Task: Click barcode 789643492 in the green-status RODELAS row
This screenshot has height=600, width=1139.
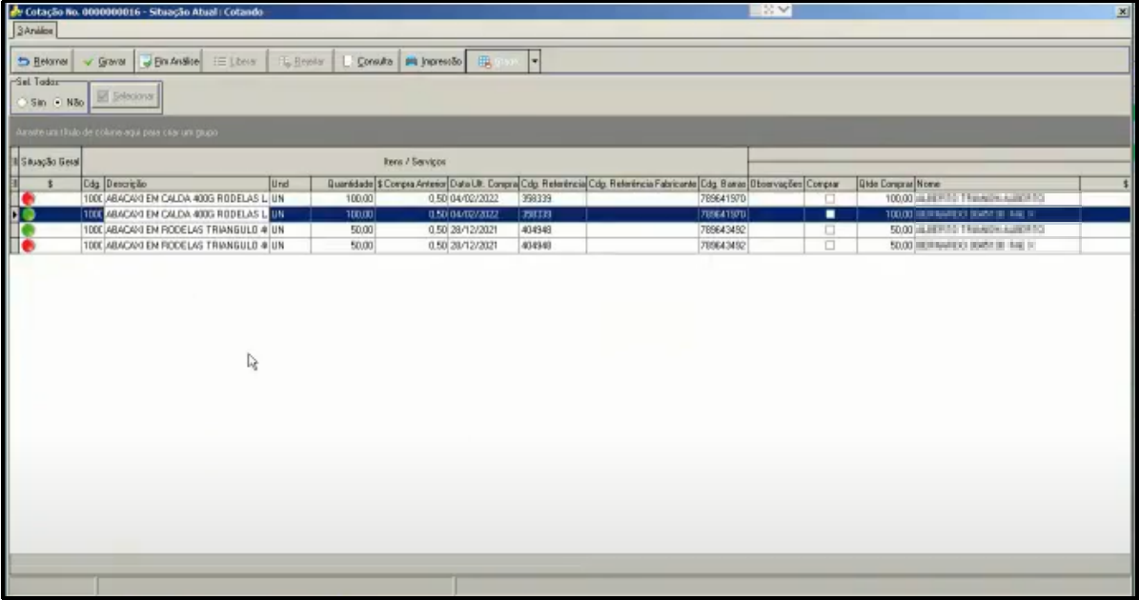Action: pyautogui.click(x=722, y=230)
